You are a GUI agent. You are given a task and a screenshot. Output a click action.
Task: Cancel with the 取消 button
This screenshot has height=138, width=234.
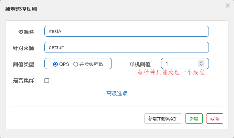(214, 118)
